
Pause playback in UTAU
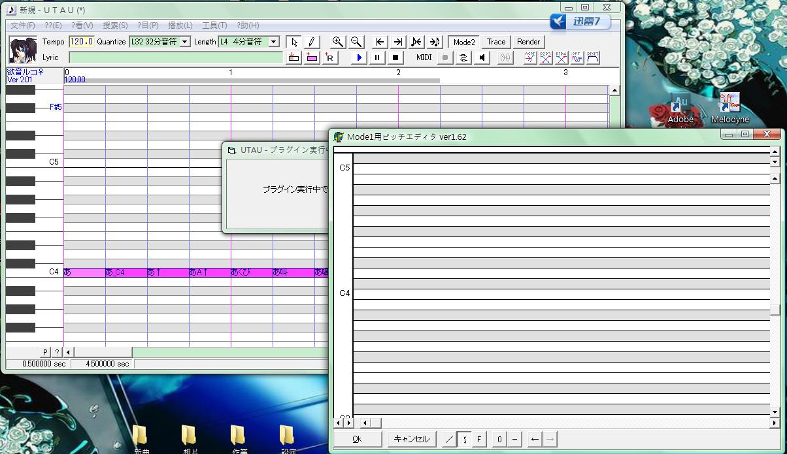tap(377, 57)
